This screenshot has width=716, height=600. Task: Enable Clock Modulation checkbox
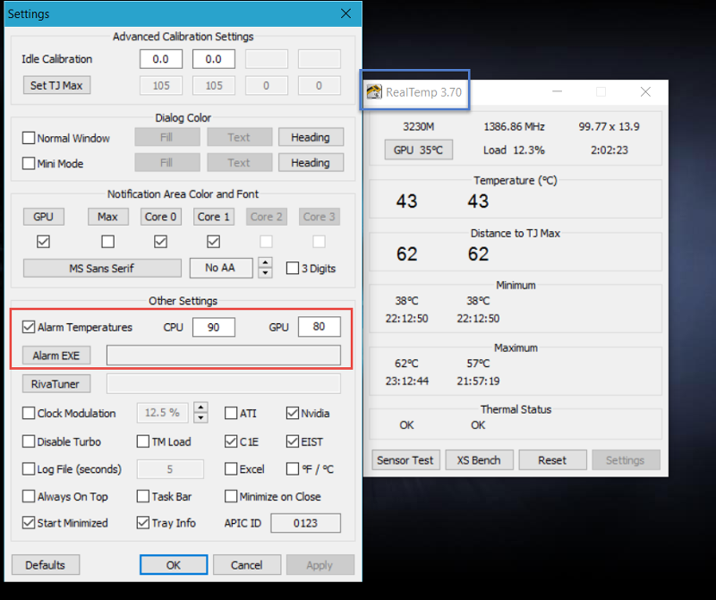click(29, 413)
